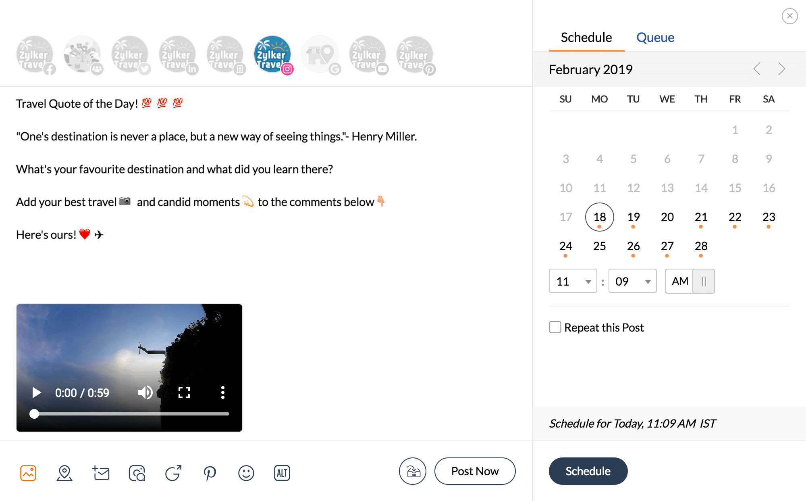
Task: Expand the minutes dropdown selector
Action: coord(646,282)
